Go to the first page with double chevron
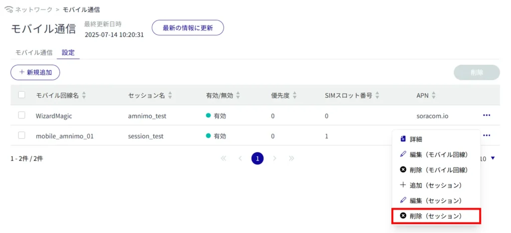 [223, 159]
